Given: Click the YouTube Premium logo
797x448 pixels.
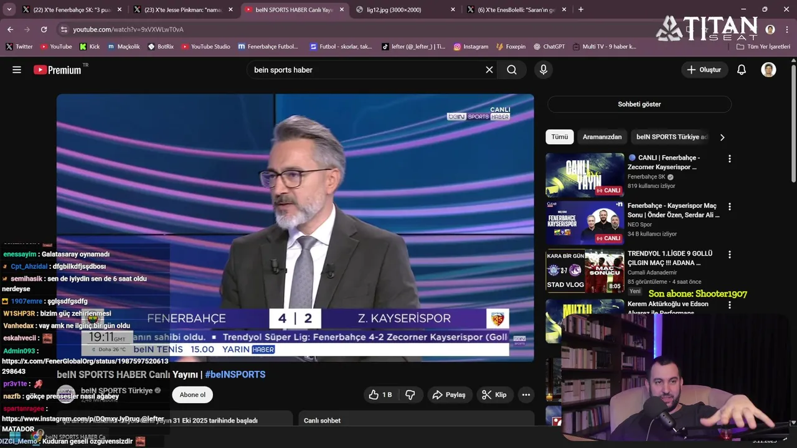Looking at the screenshot, I should pyautogui.click(x=57, y=70).
